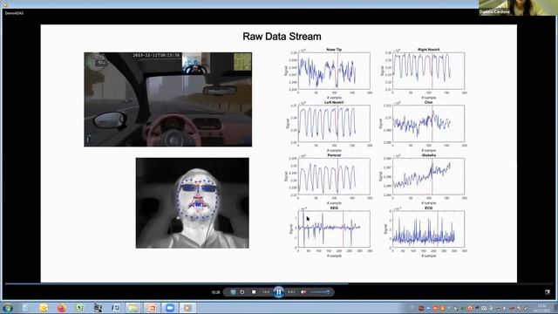Adjust the player volume slider
Viewport: 558px width, 314px height.
click(320, 292)
